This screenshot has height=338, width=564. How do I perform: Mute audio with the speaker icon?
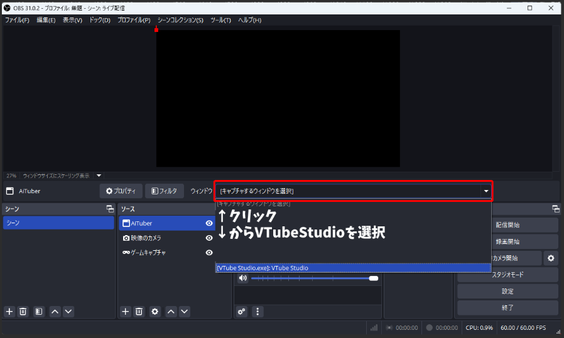(243, 278)
